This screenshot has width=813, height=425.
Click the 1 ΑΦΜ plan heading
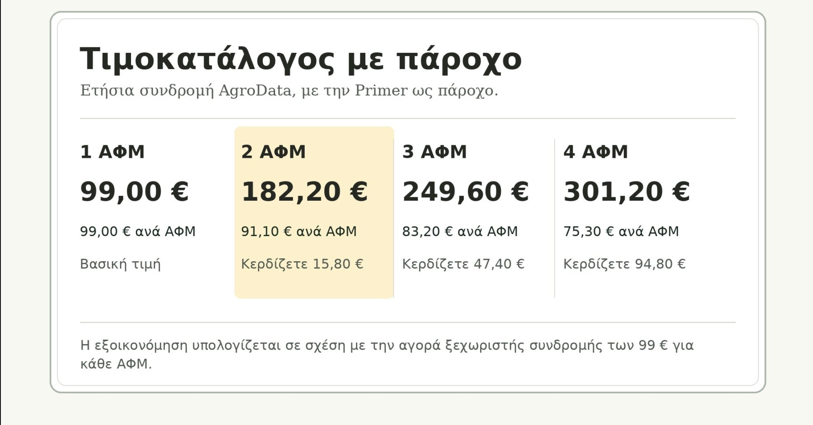click(112, 152)
